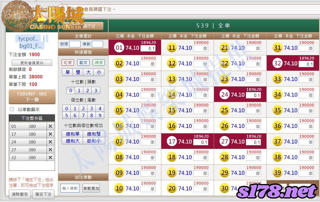Choose 總和大 sum big option
Viewport: 320px width, 202px height.
(72, 141)
